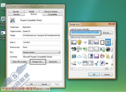Click the Open File Location button
The width and height of the screenshot is (126, 92).
point(20,62)
